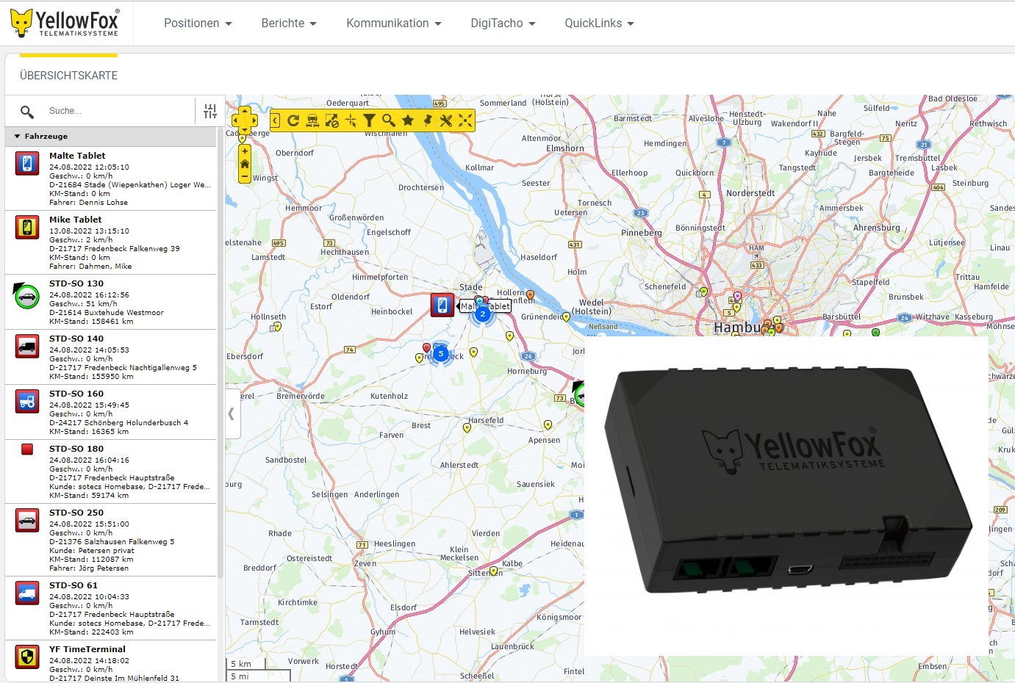
Task: Click address 'D-21717 Fredenbeck Falkenweg 39'
Action: pyautogui.click(x=115, y=248)
